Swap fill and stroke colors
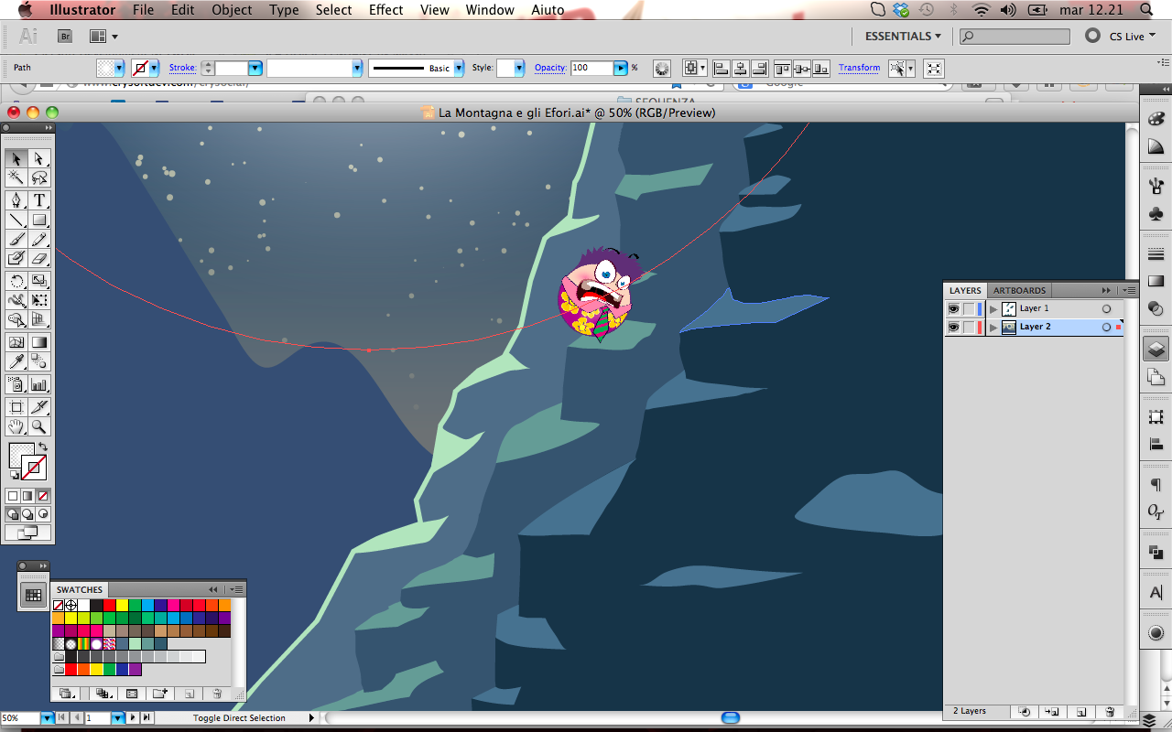Viewport: 1172px width, 732px height. 42,447
